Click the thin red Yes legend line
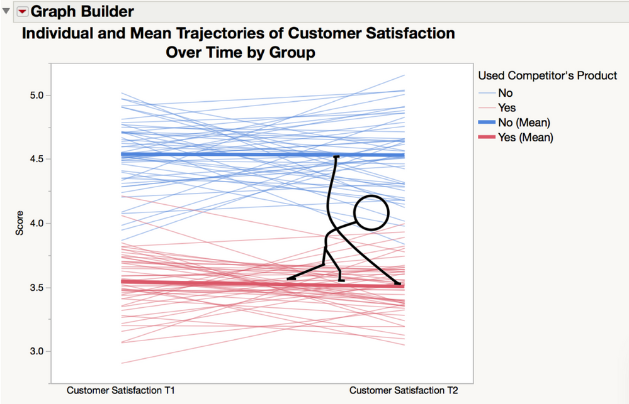The height and width of the screenshot is (404, 629). tap(487, 107)
